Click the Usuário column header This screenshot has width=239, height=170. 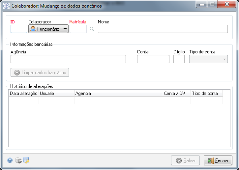click(x=56, y=93)
